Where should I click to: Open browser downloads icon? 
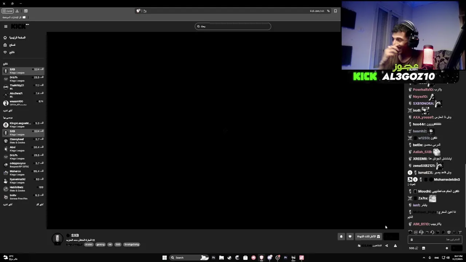point(17,11)
